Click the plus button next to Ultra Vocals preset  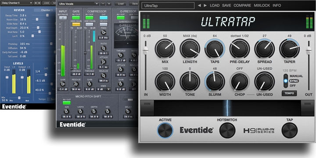(109, 4)
